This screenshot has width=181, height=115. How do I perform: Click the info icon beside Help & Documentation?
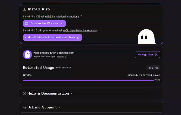(24, 93)
